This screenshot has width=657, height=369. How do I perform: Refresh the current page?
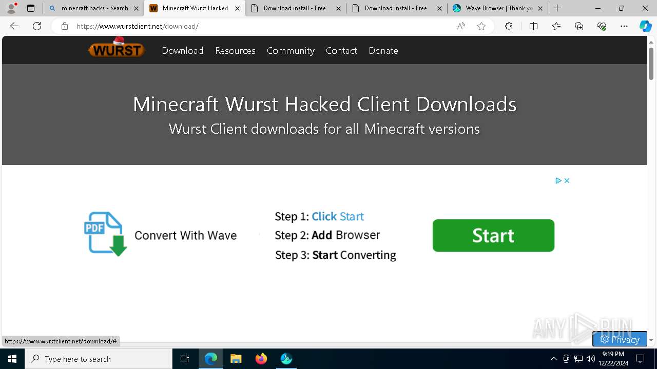pos(37,26)
